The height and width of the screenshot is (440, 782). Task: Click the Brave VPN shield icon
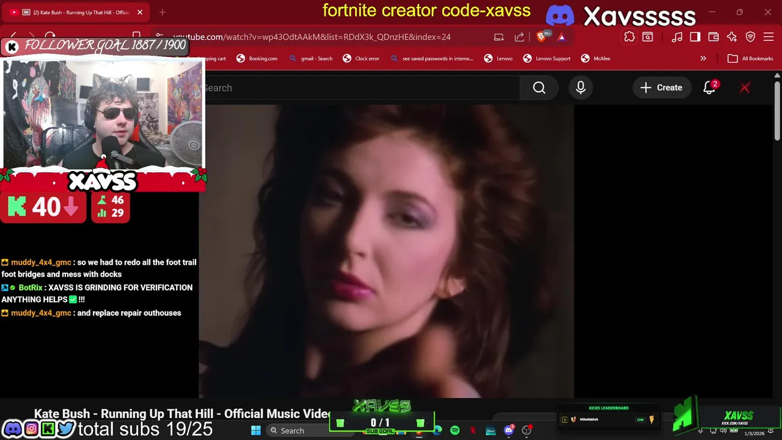[750, 37]
